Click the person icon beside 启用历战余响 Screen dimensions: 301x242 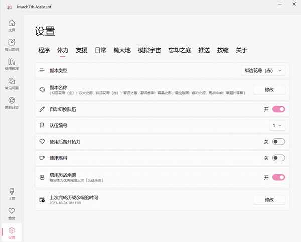coord(42,177)
